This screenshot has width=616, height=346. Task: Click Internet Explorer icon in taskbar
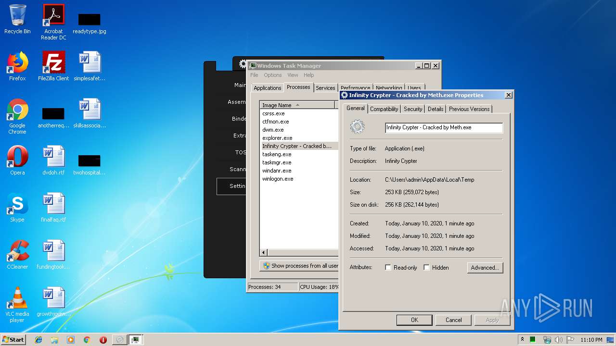[x=38, y=340]
